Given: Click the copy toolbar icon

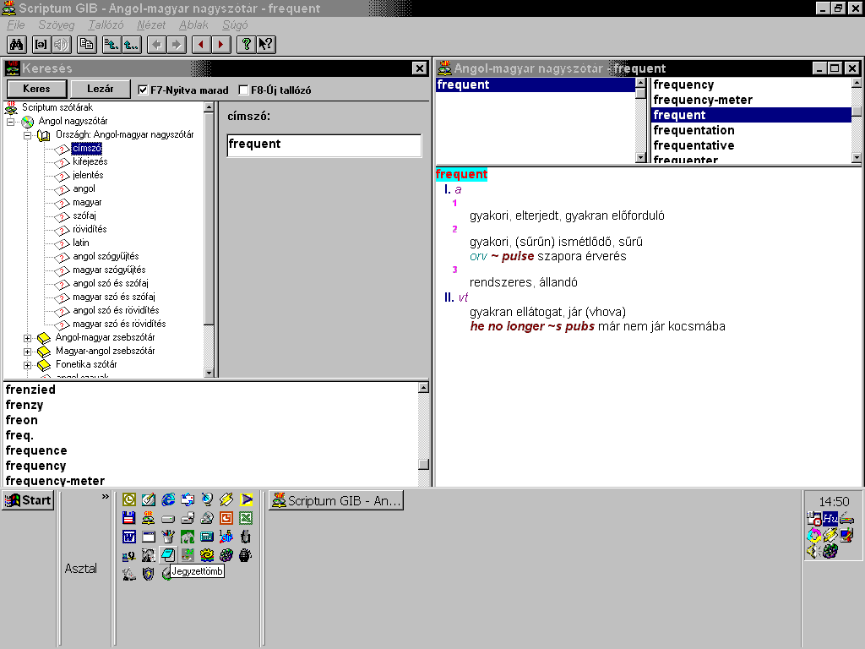Looking at the screenshot, I should [86, 45].
